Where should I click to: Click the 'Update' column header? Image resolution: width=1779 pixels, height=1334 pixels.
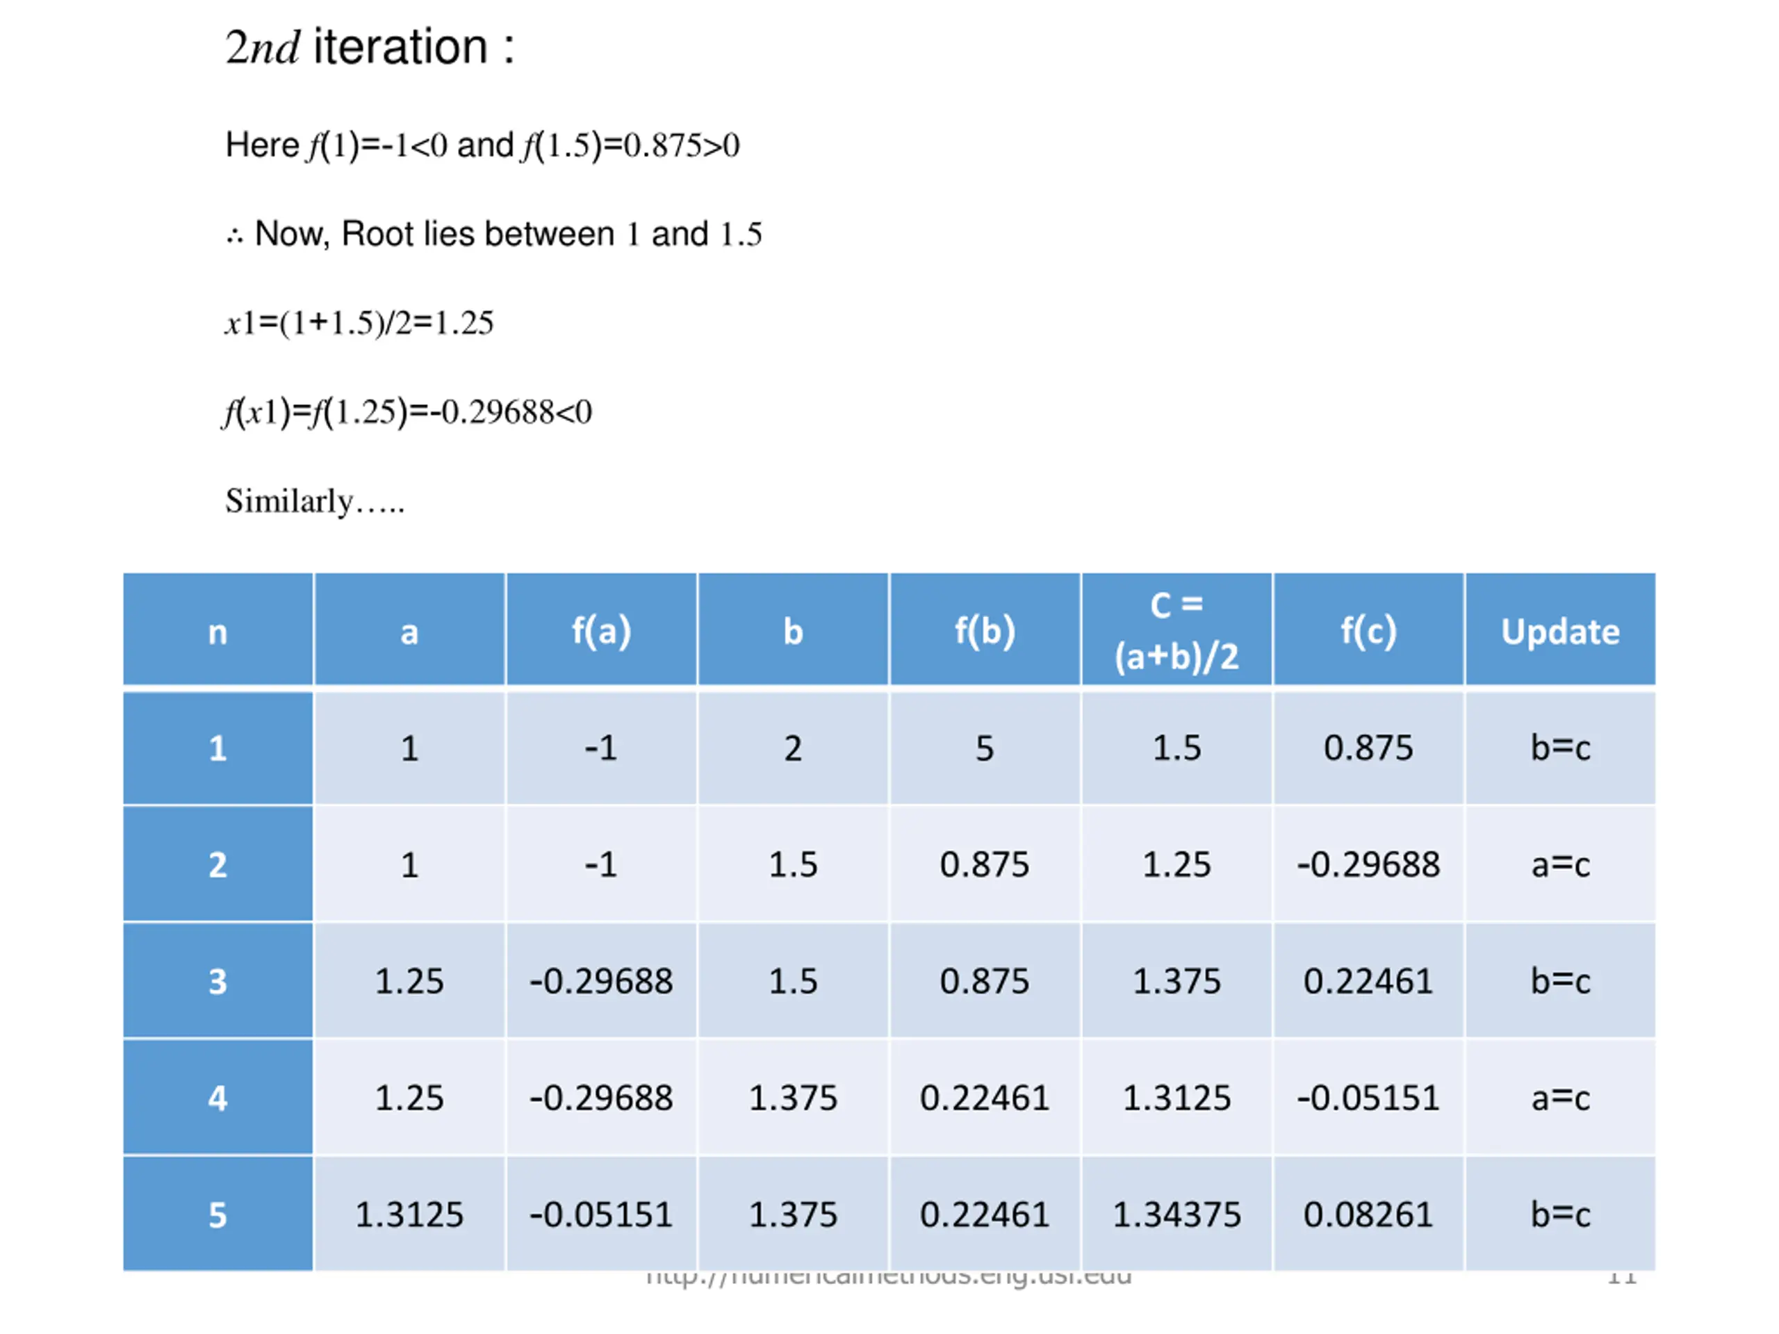[1559, 631]
